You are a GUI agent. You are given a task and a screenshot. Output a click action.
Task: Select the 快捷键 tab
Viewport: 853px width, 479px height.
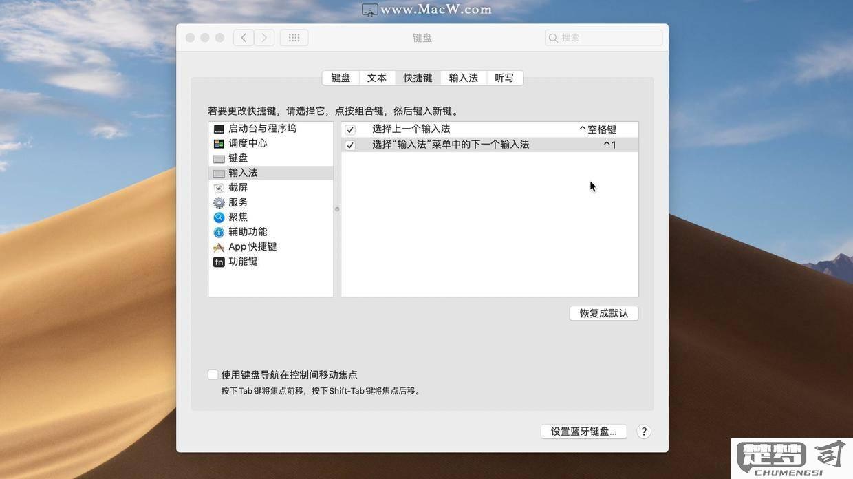(418, 78)
